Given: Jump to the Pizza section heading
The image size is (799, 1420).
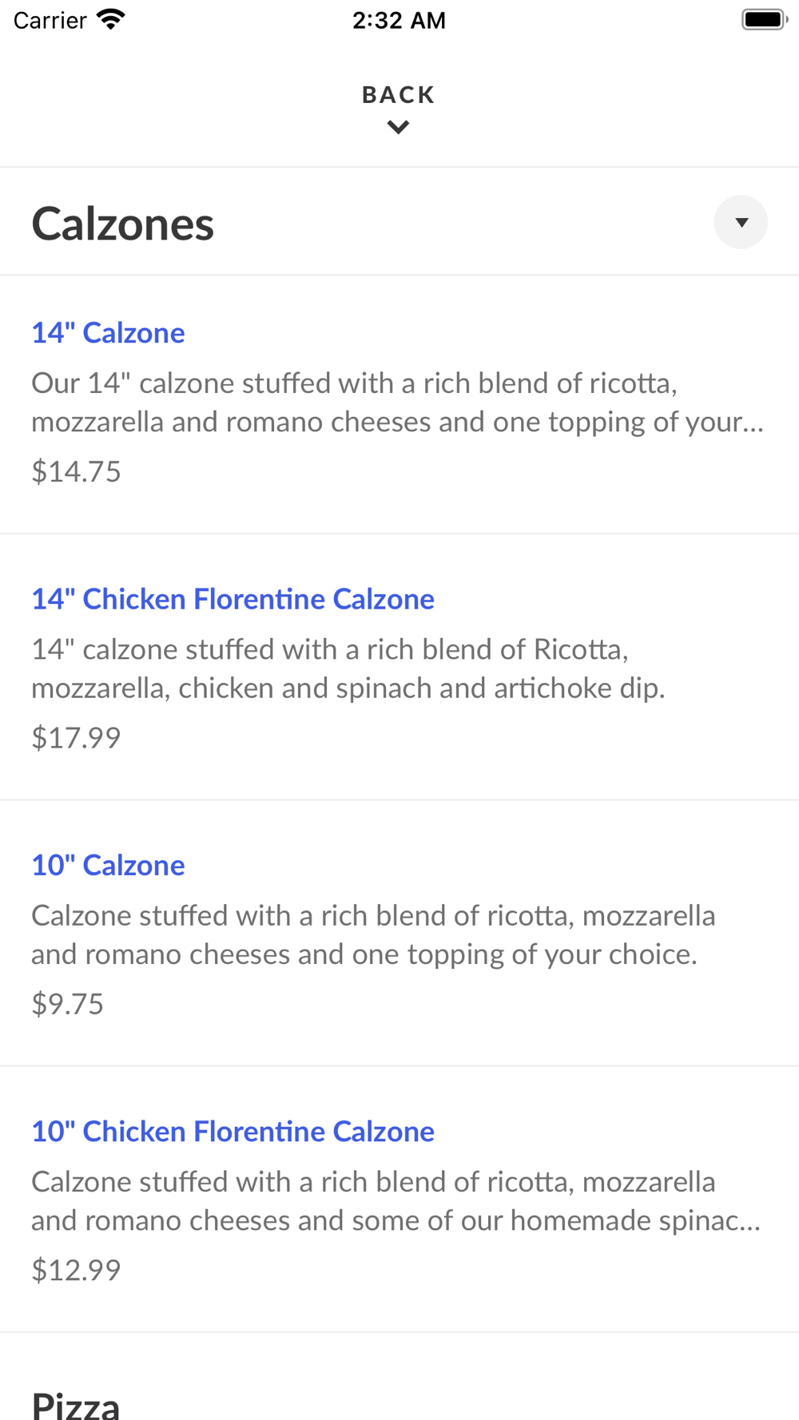Looking at the screenshot, I should [76, 1404].
